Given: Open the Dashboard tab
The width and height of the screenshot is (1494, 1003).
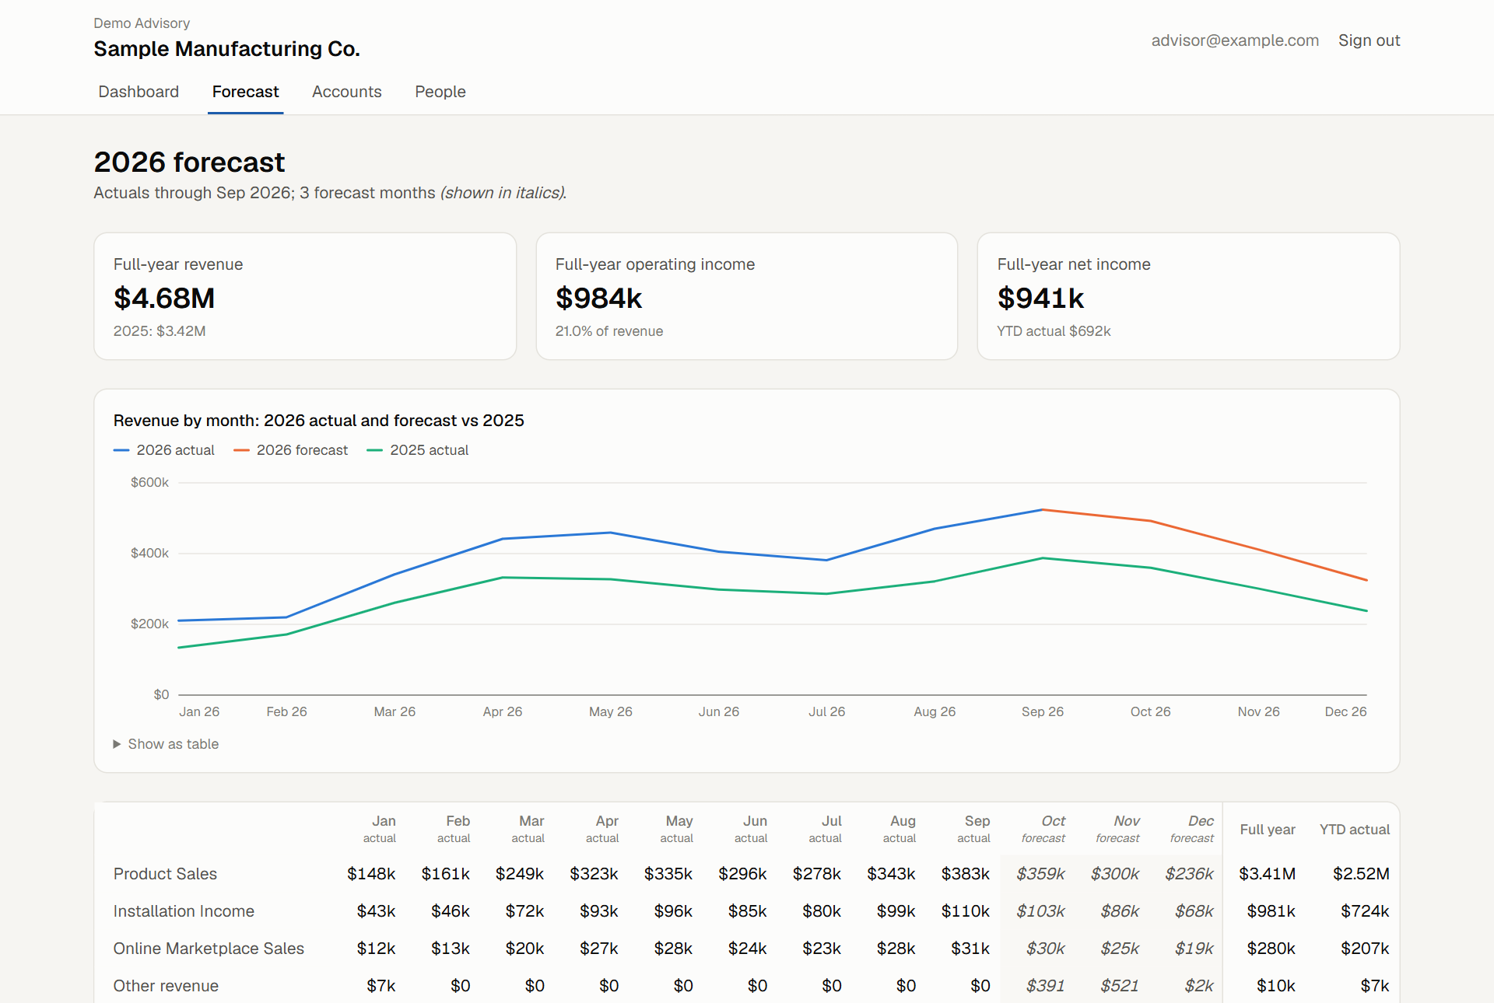Looking at the screenshot, I should pyautogui.click(x=139, y=92).
